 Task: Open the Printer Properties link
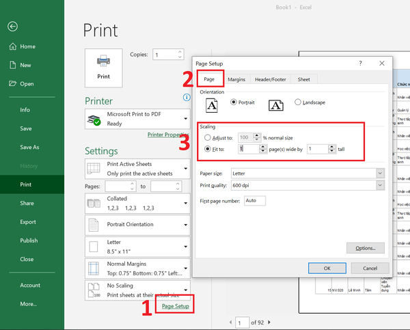point(168,135)
